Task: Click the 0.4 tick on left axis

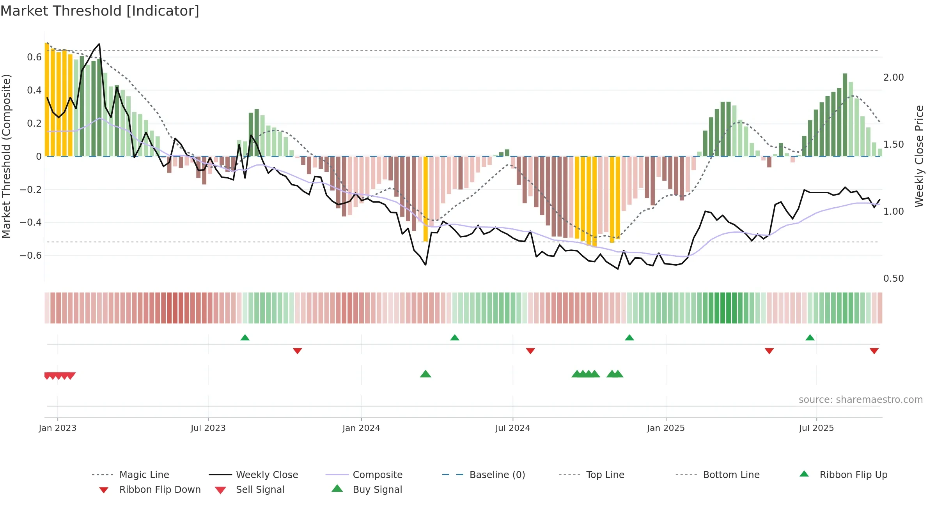Action: point(34,90)
